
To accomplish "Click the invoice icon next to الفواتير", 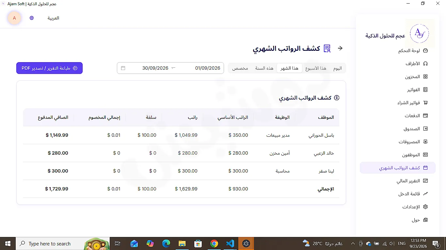I will 425,90.
